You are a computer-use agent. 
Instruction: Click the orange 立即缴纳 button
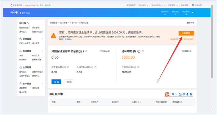(186, 33)
